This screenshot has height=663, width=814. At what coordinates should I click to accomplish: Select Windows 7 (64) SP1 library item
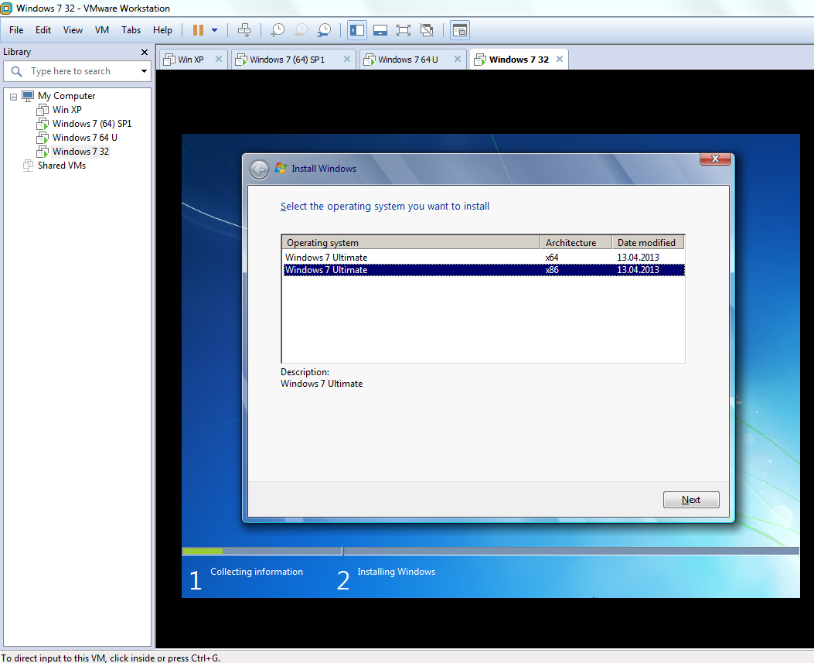tap(92, 124)
